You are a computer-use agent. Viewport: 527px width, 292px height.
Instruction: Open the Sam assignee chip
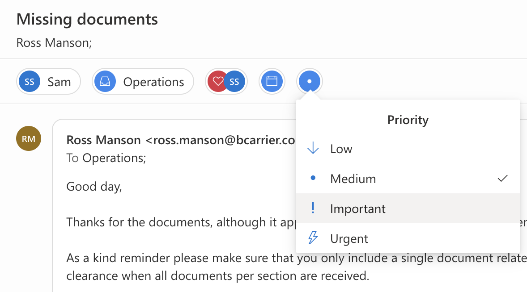[x=48, y=81]
